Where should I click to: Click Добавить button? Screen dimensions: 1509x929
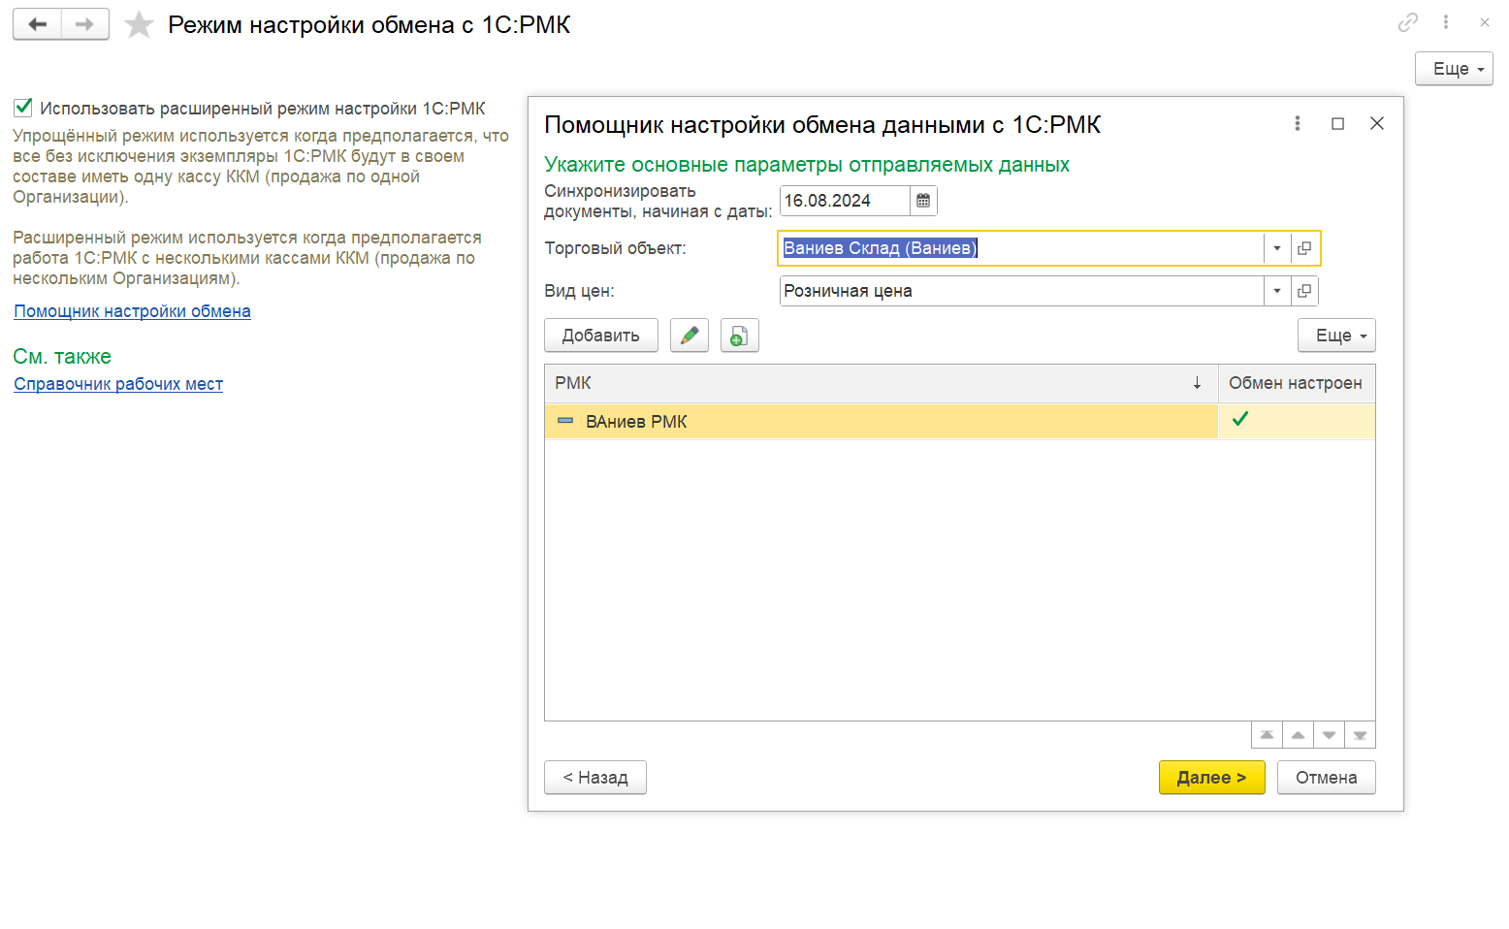pos(601,336)
